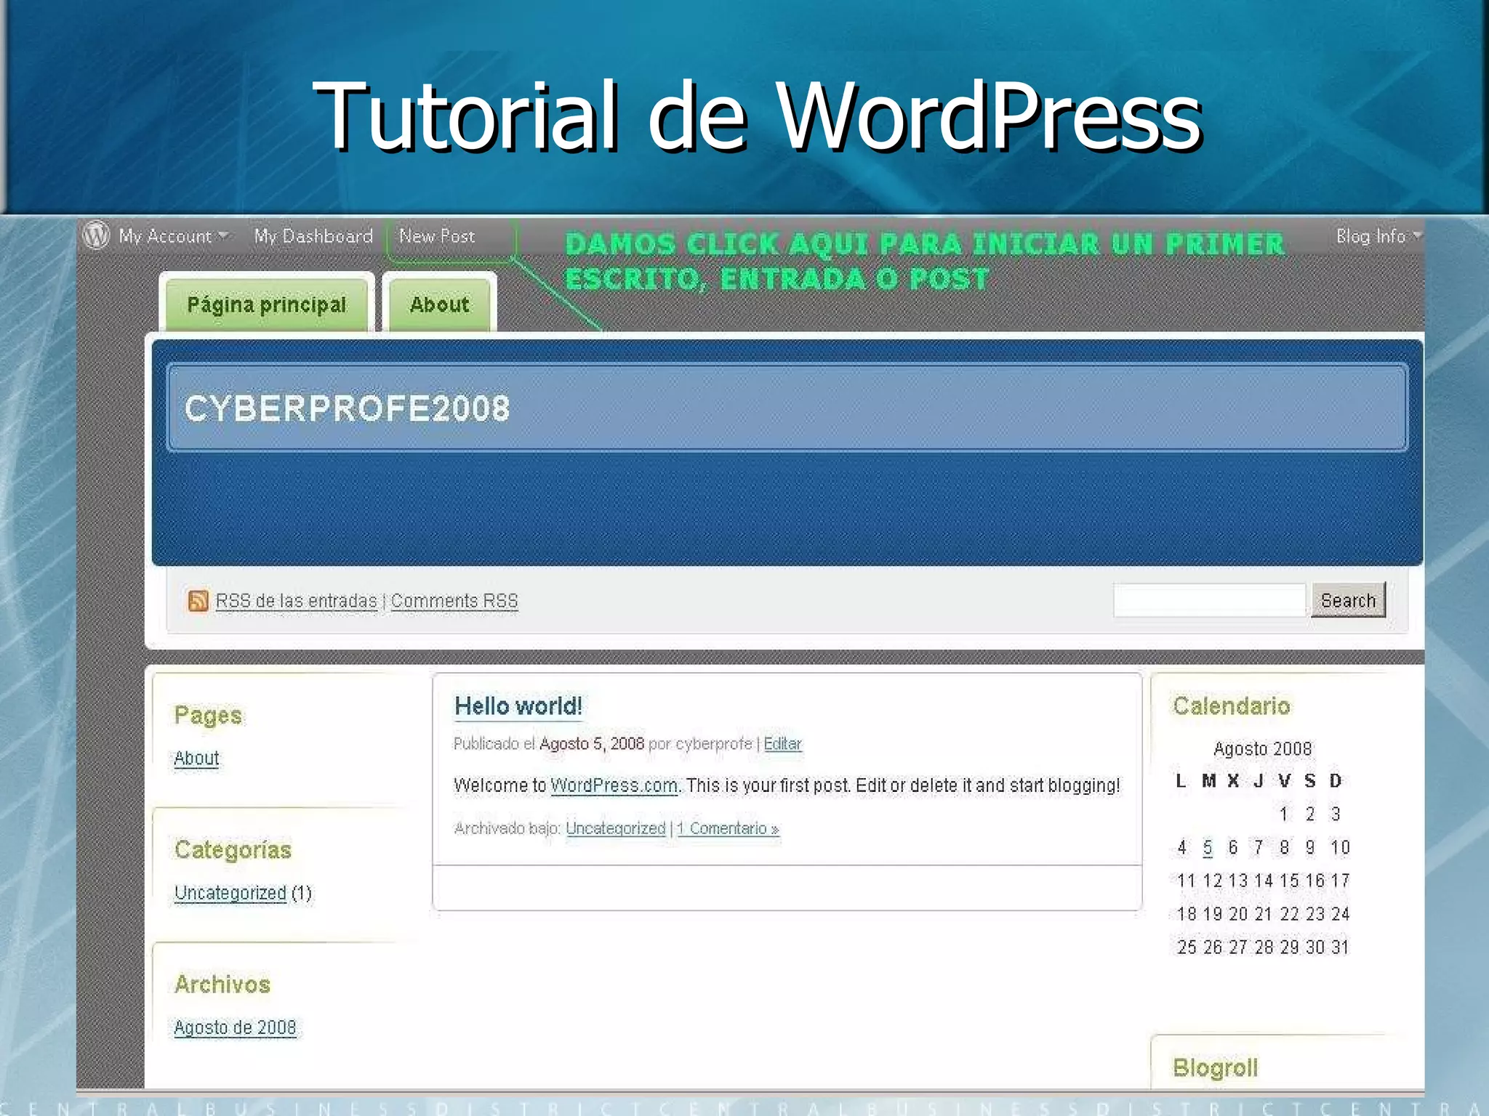Expand the Blog Info dropdown
Viewport: 1489px width, 1116px height.
click(x=1378, y=236)
